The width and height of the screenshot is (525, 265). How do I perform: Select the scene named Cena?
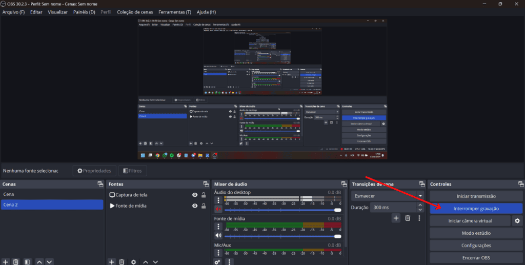tap(52, 194)
